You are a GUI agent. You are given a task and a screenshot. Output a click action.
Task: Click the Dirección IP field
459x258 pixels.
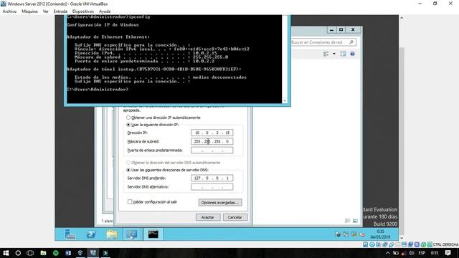point(212,133)
